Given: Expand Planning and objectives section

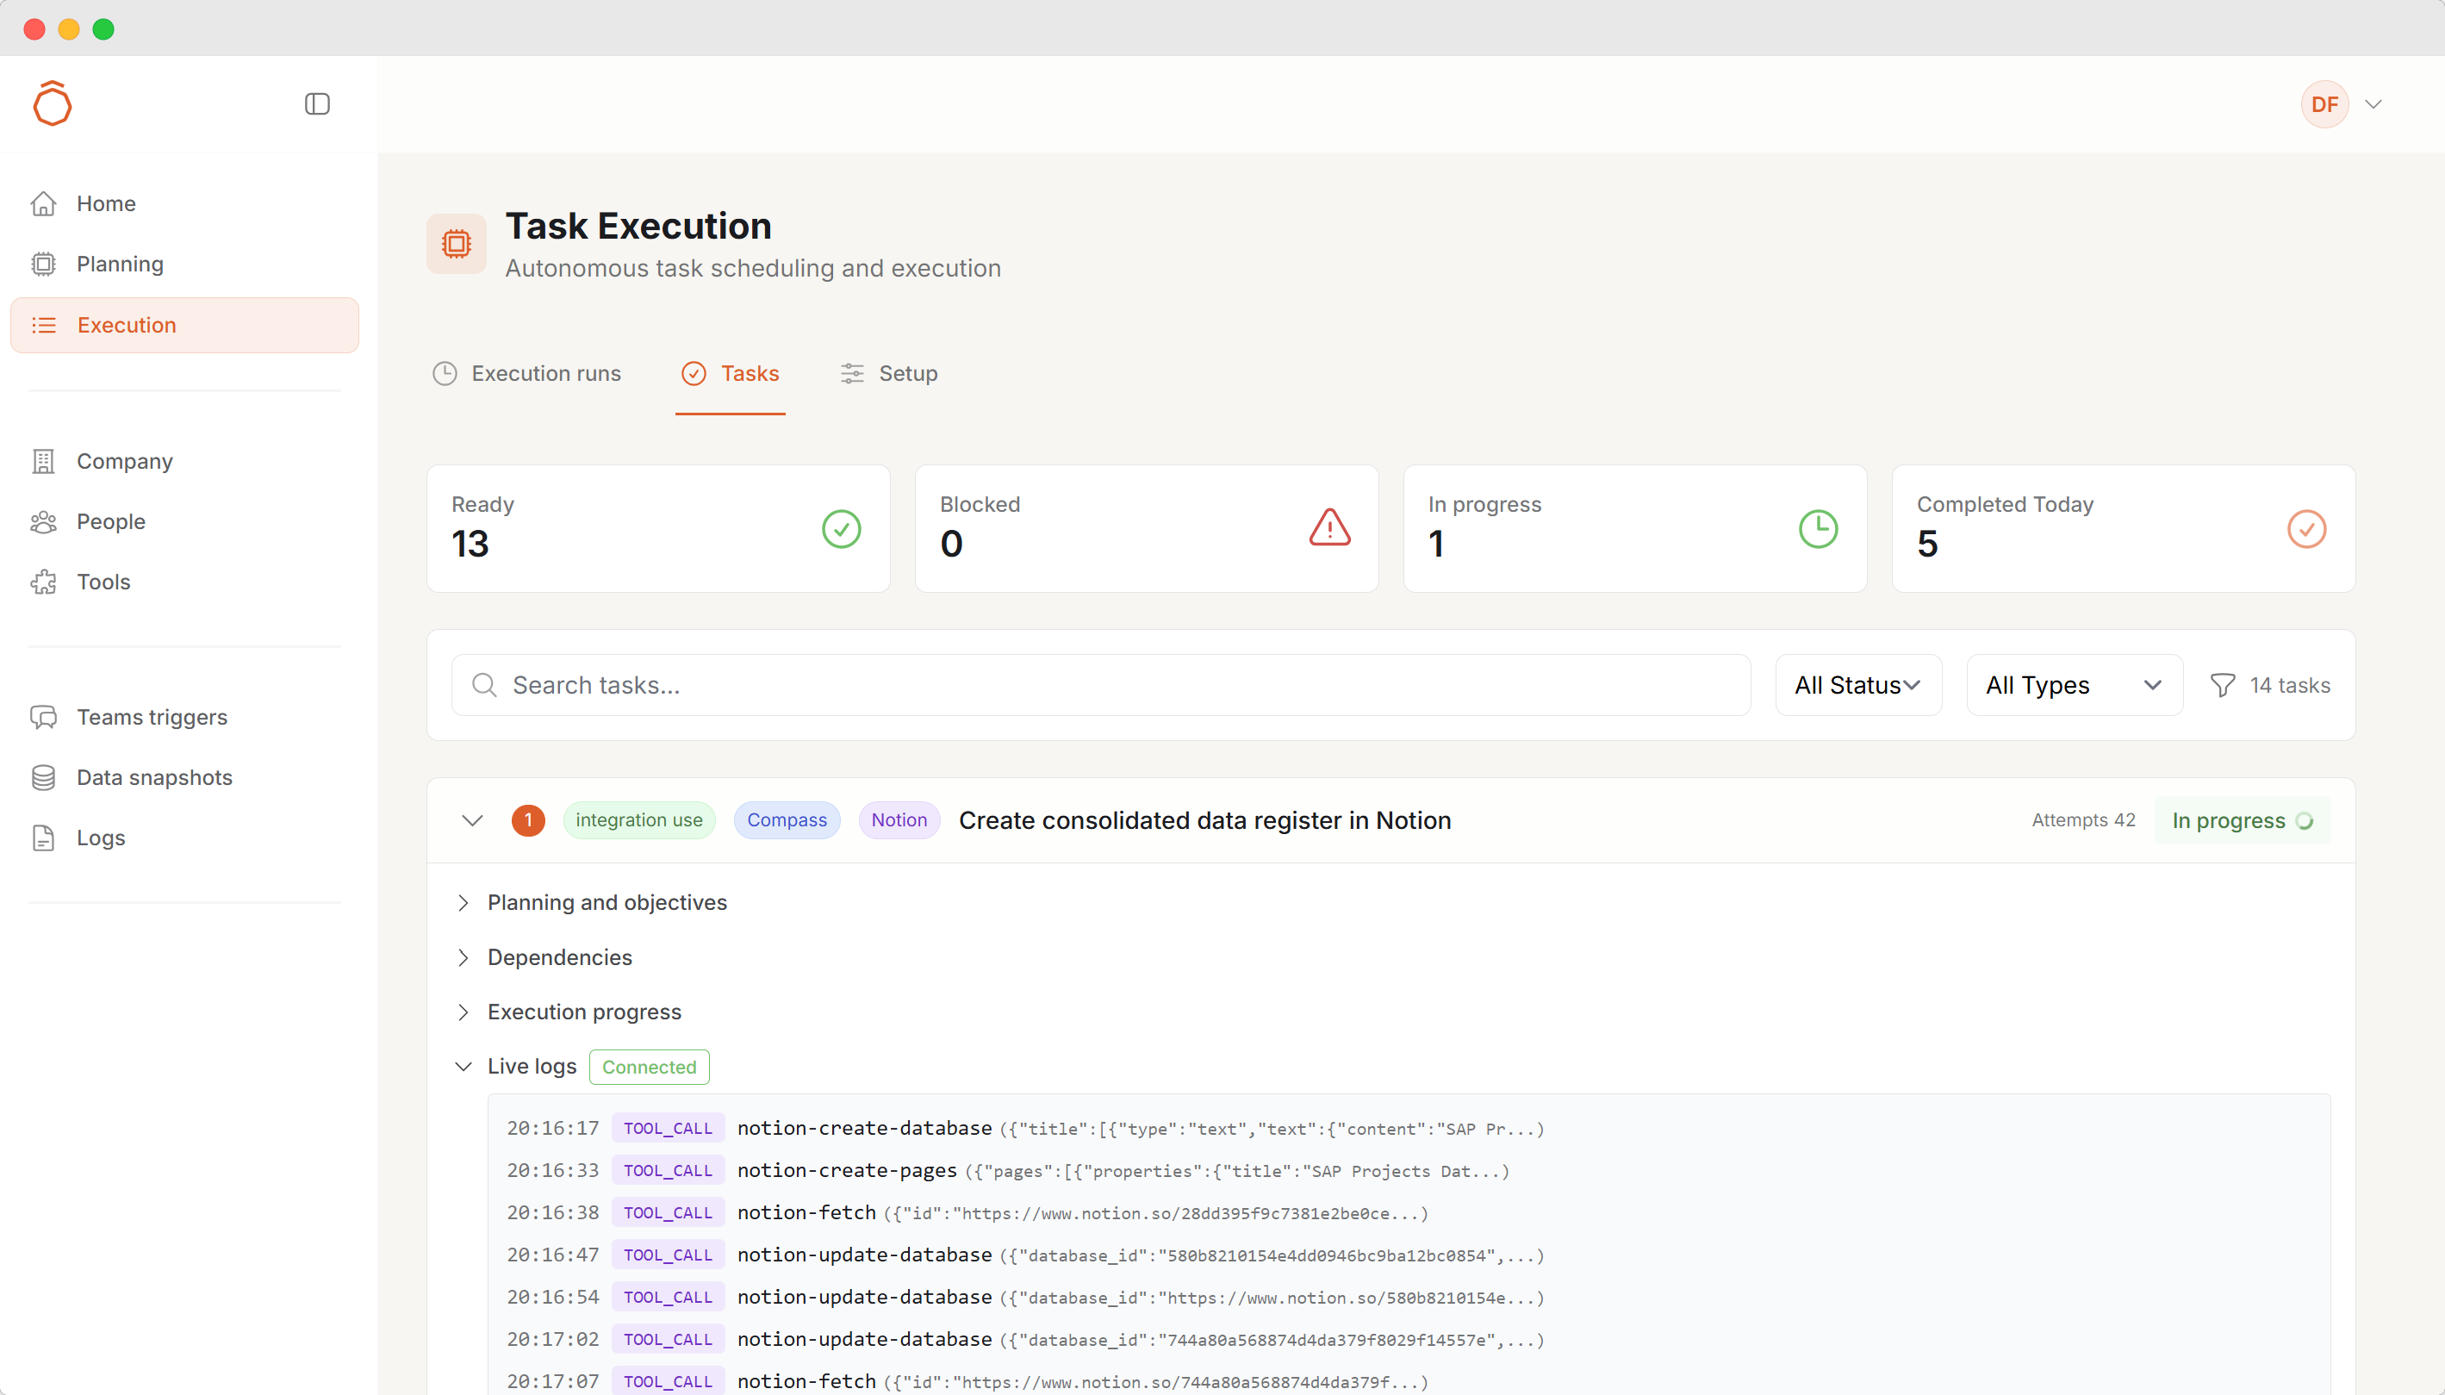Looking at the screenshot, I should pyautogui.click(x=607, y=902).
